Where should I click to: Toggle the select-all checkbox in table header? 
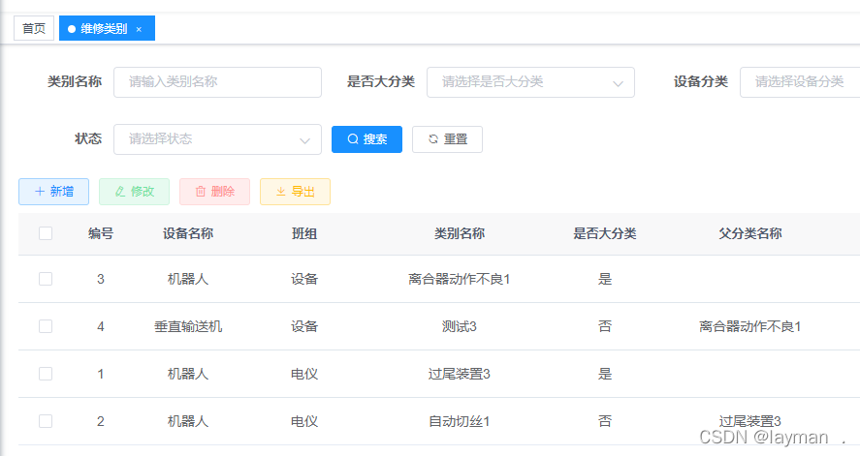[46, 233]
